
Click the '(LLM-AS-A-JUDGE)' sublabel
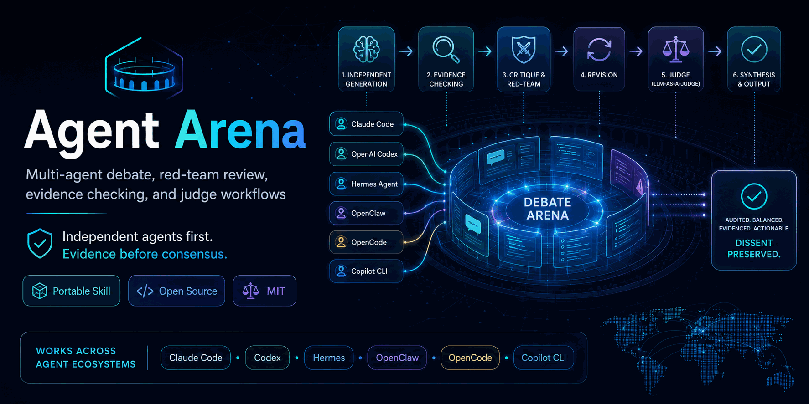point(675,84)
